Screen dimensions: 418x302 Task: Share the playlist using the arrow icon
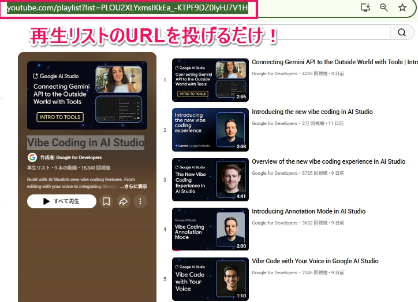[x=123, y=201]
